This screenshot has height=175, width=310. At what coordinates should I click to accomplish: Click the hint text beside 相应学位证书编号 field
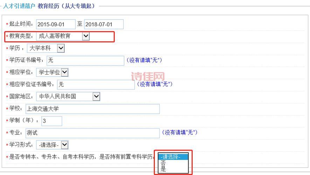[x=155, y=84]
